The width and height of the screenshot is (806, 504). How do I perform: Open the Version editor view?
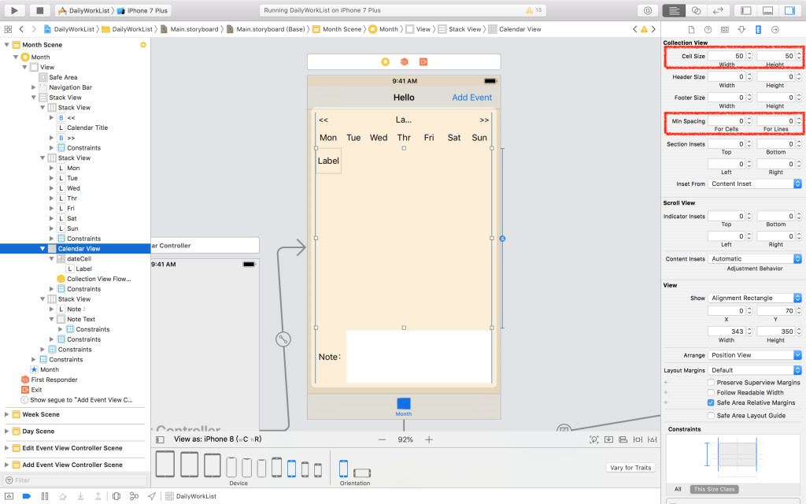click(x=718, y=10)
